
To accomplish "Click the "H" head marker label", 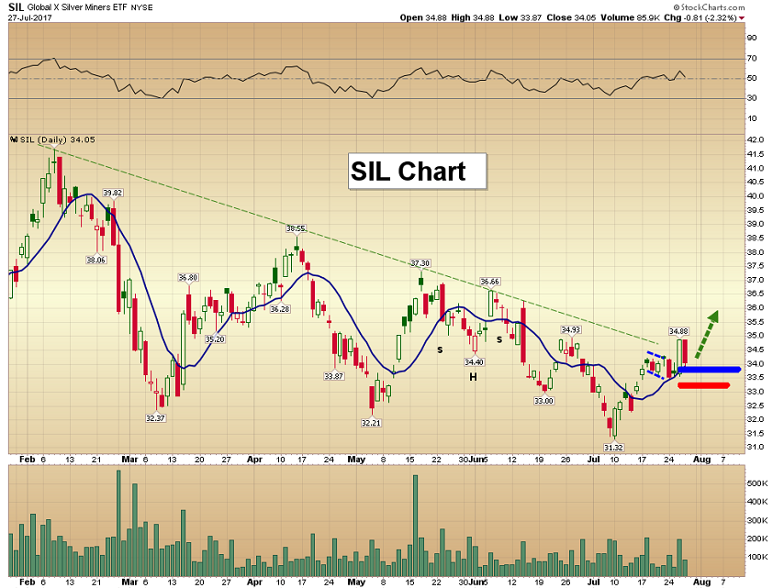I will [x=474, y=376].
